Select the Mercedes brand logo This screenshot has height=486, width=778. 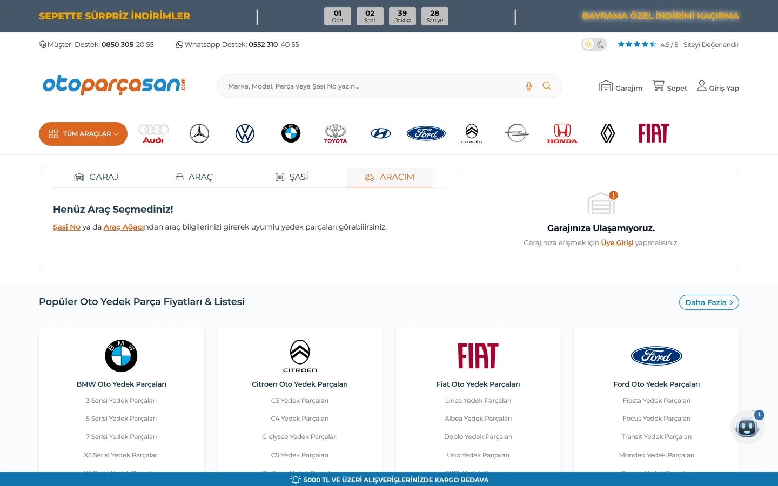[199, 133]
